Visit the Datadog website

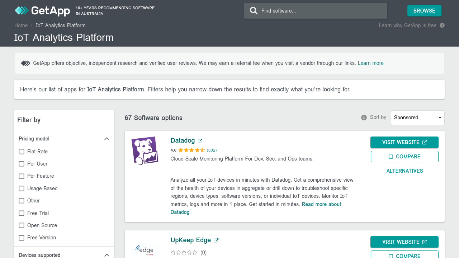click(404, 142)
